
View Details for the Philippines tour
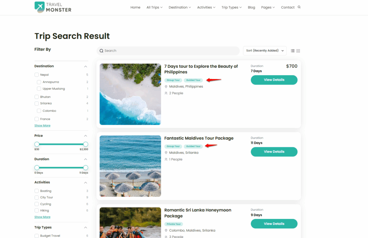point(274,80)
